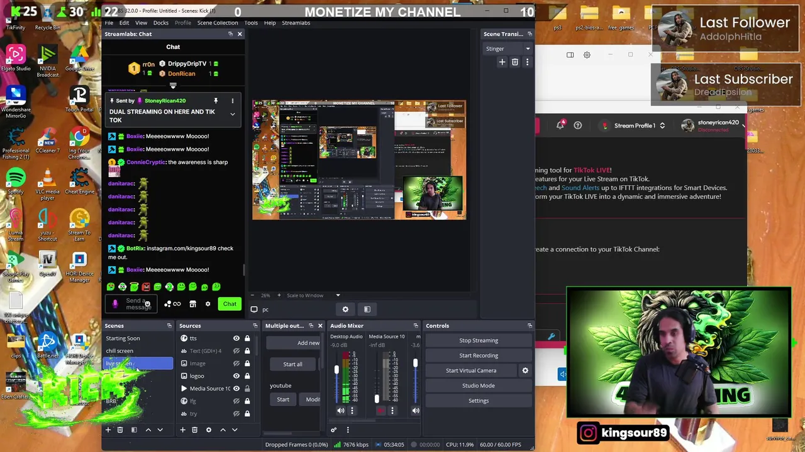Click the pin icon on pinned message
The height and width of the screenshot is (452, 805).
click(216, 100)
